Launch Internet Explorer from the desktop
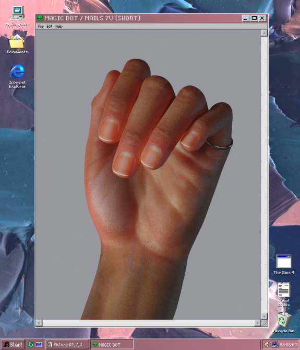 pyautogui.click(x=17, y=76)
